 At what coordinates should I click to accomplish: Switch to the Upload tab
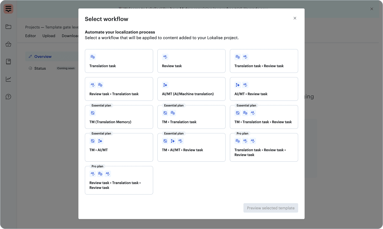(49, 36)
